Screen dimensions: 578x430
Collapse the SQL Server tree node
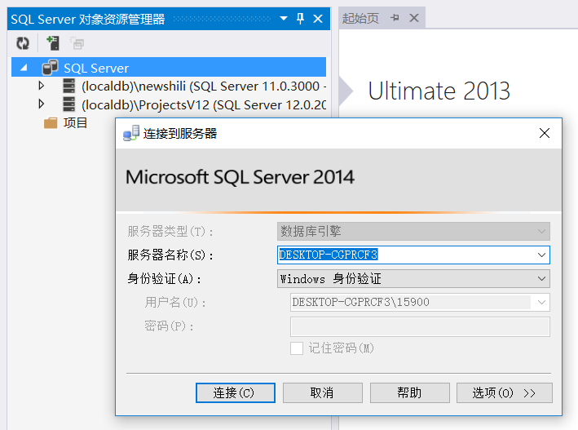tap(23, 68)
